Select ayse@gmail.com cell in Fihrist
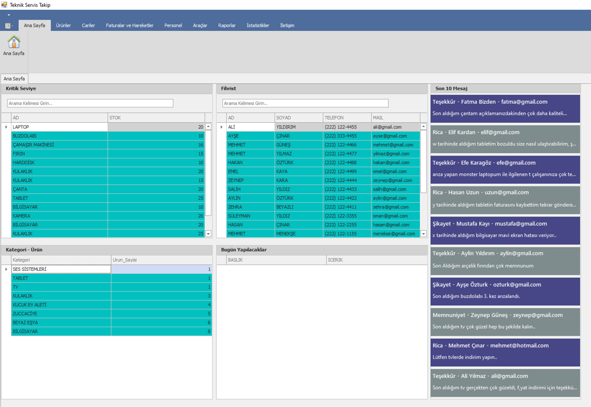591x407 pixels. [x=395, y=136]
